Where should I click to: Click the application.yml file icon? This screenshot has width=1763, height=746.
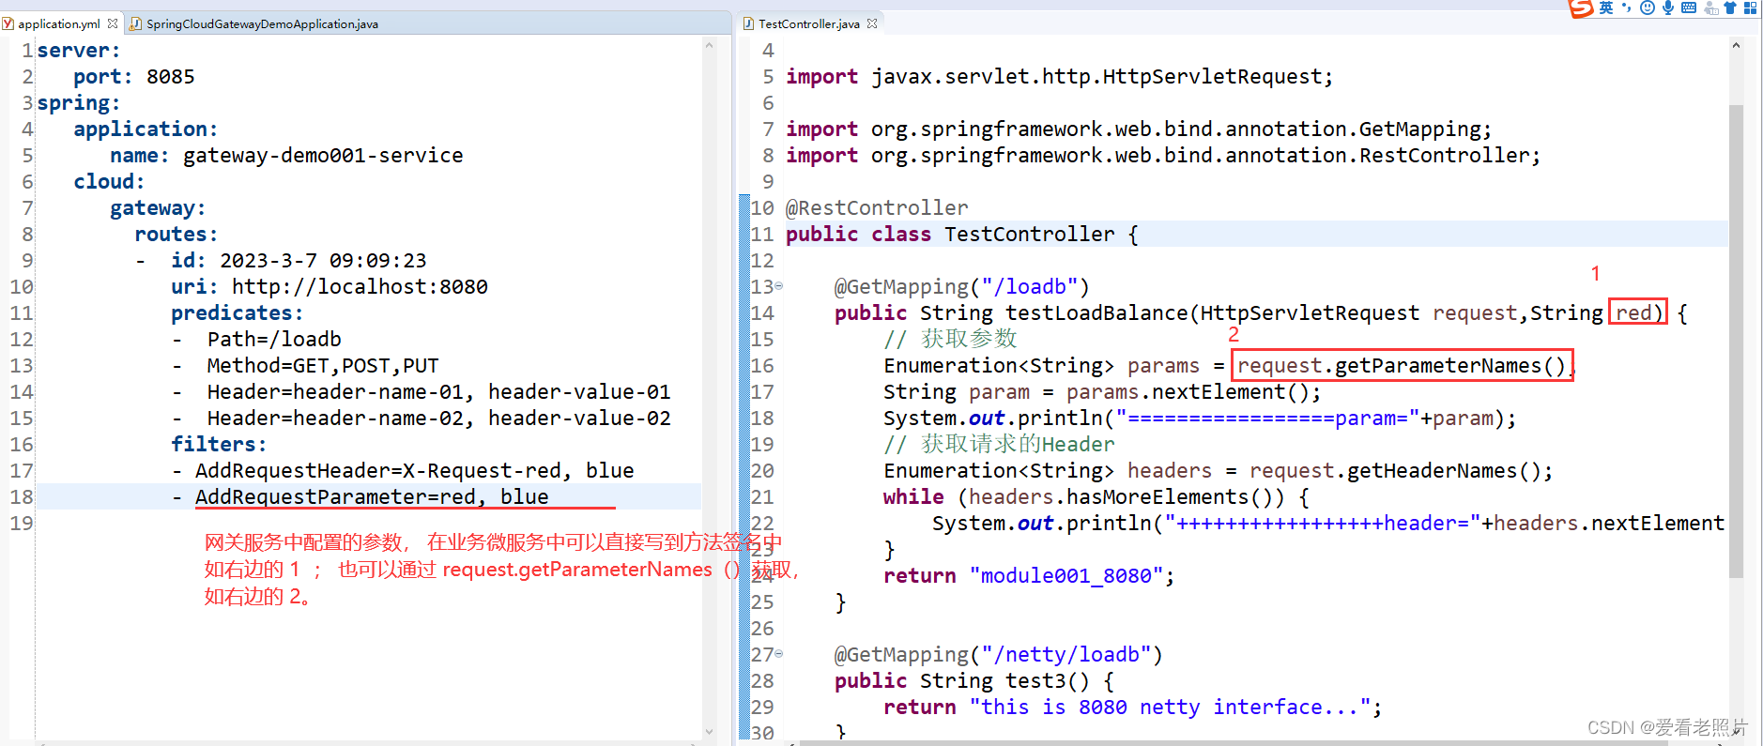click(8, 23)
